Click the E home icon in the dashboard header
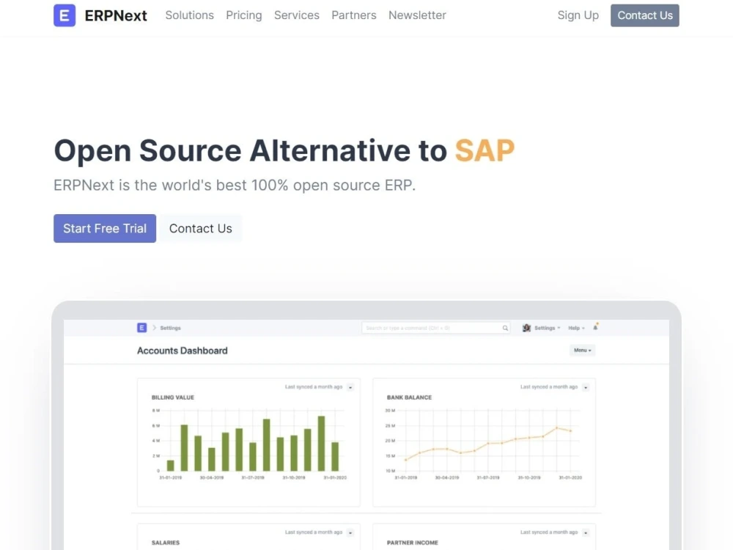Viewport: 733px width, 550px height. coord(141,328)
